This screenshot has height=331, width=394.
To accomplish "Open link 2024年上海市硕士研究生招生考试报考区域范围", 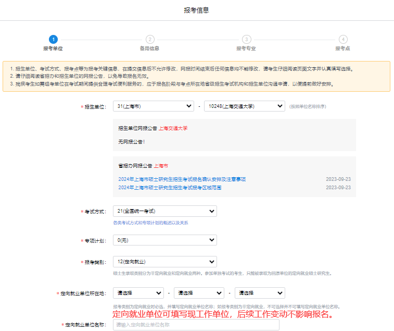I will coord(170,188).
